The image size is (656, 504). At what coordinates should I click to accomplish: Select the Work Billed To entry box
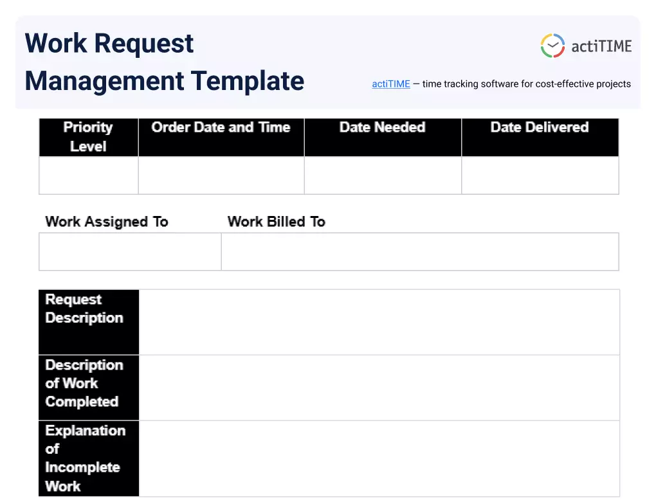click(419, 251)
